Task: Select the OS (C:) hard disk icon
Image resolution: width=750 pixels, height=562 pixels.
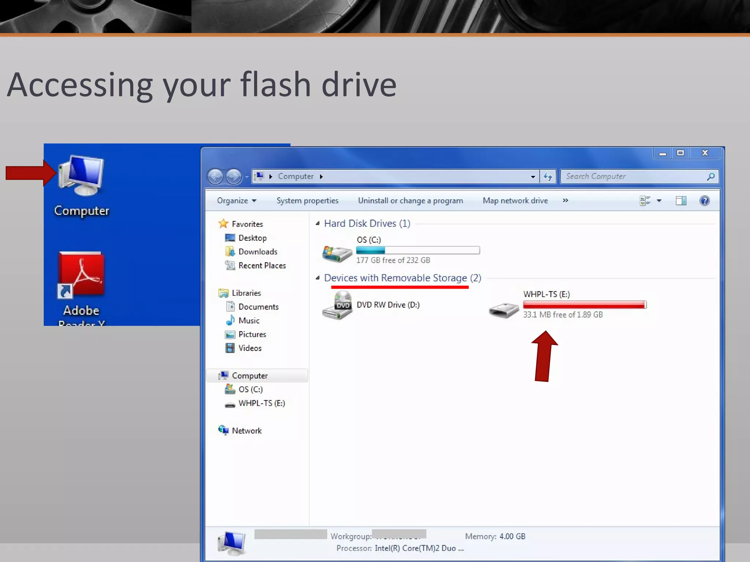Action: coord(337,252)
